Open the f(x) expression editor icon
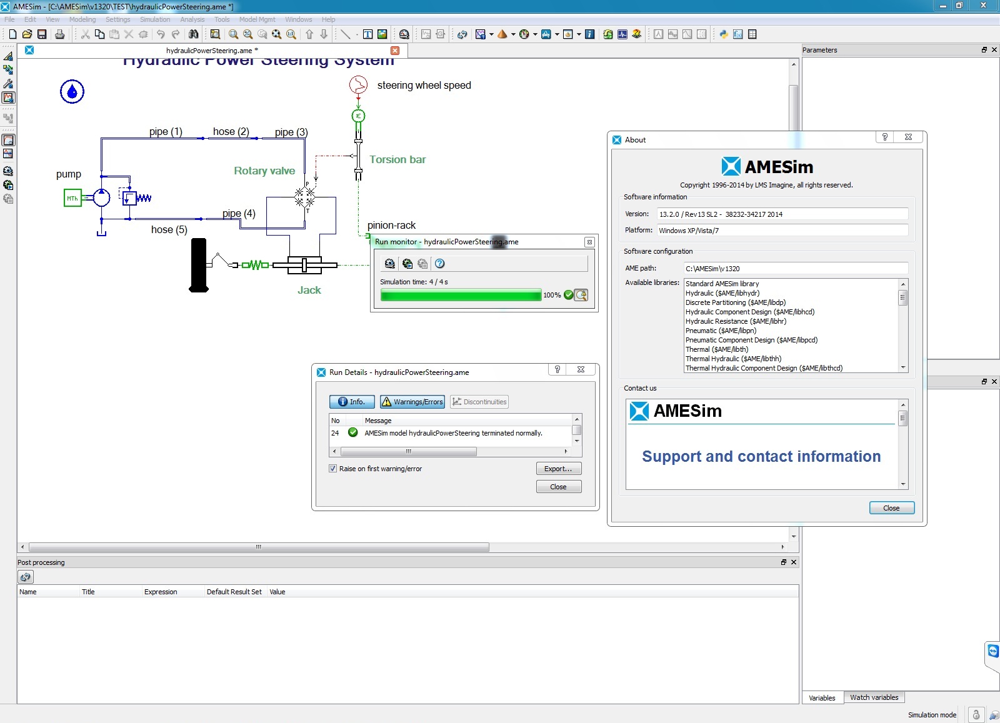1000x723 pixels. 737,34
